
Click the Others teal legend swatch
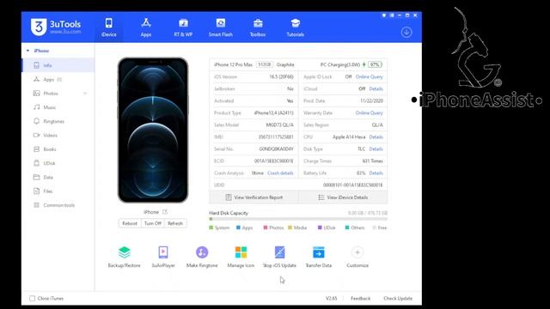click(347, 227)
